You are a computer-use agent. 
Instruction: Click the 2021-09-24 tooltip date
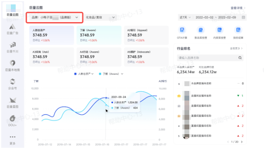coord(119,97)
